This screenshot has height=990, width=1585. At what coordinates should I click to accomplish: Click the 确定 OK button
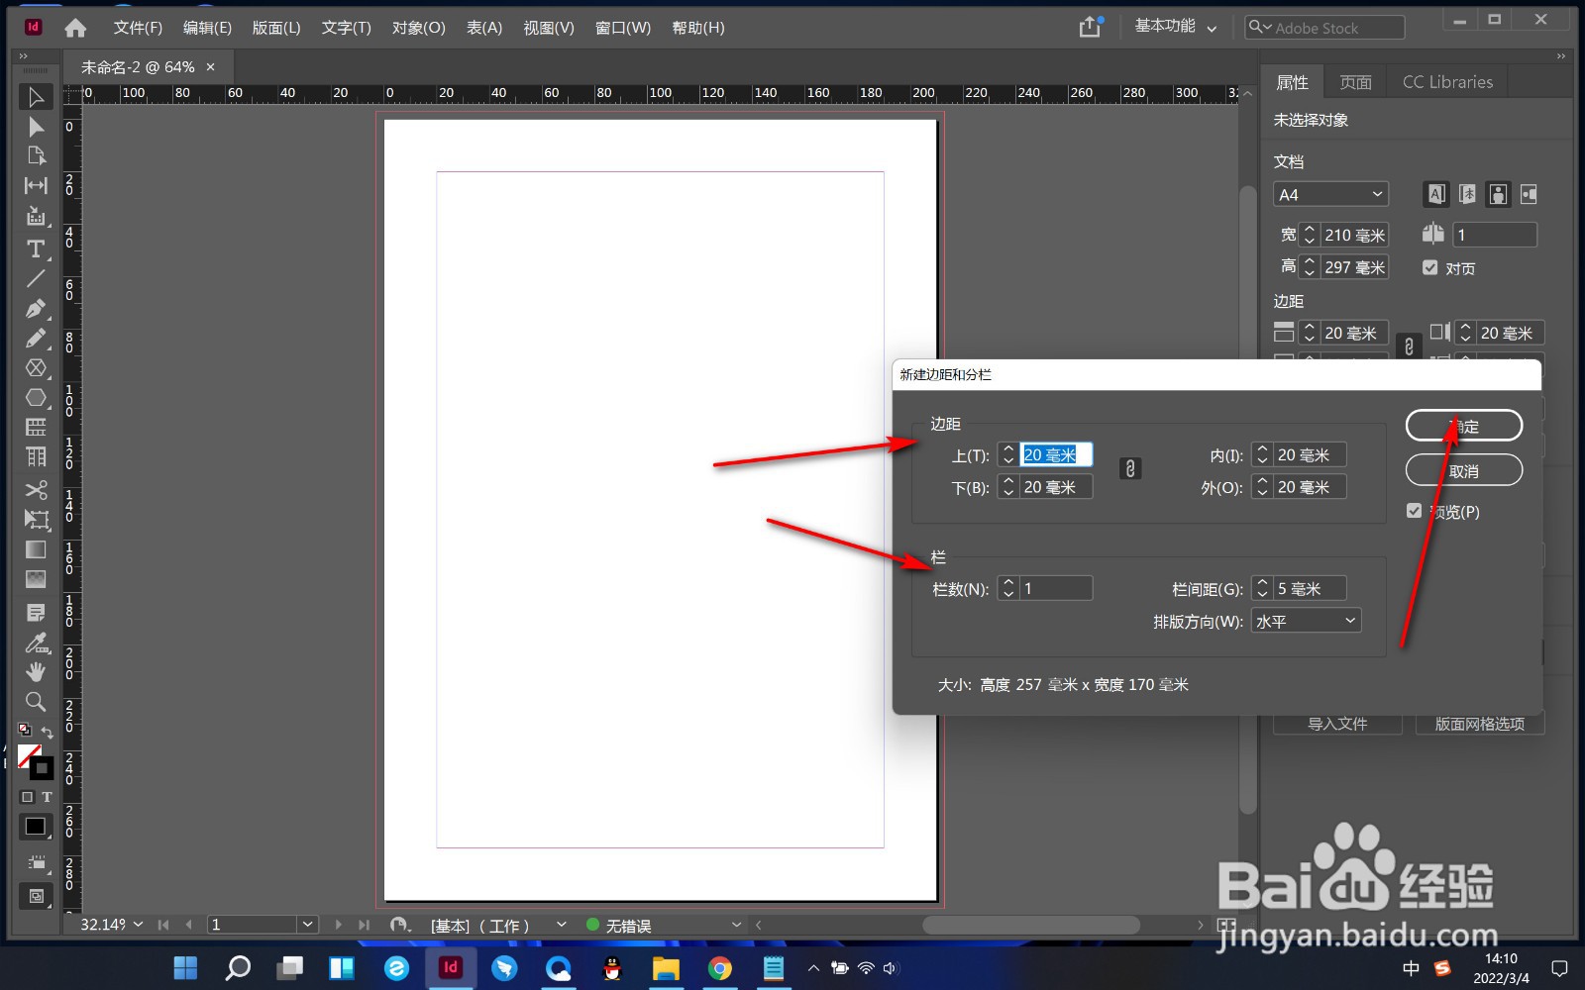(1464, 426)
